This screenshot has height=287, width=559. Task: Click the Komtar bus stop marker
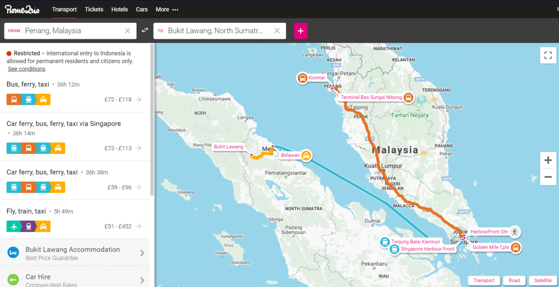click(x=302, y=78)
